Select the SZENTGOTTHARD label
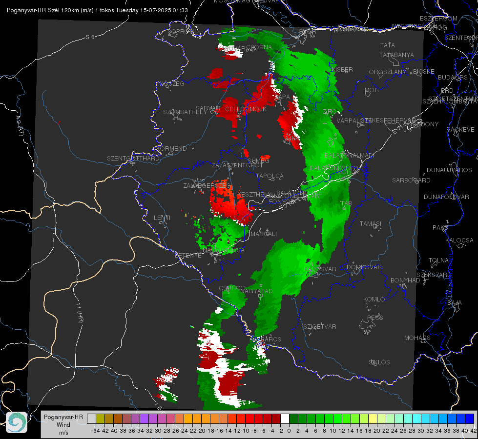Viewport: 478px width, 439px height. coord(133,159)
